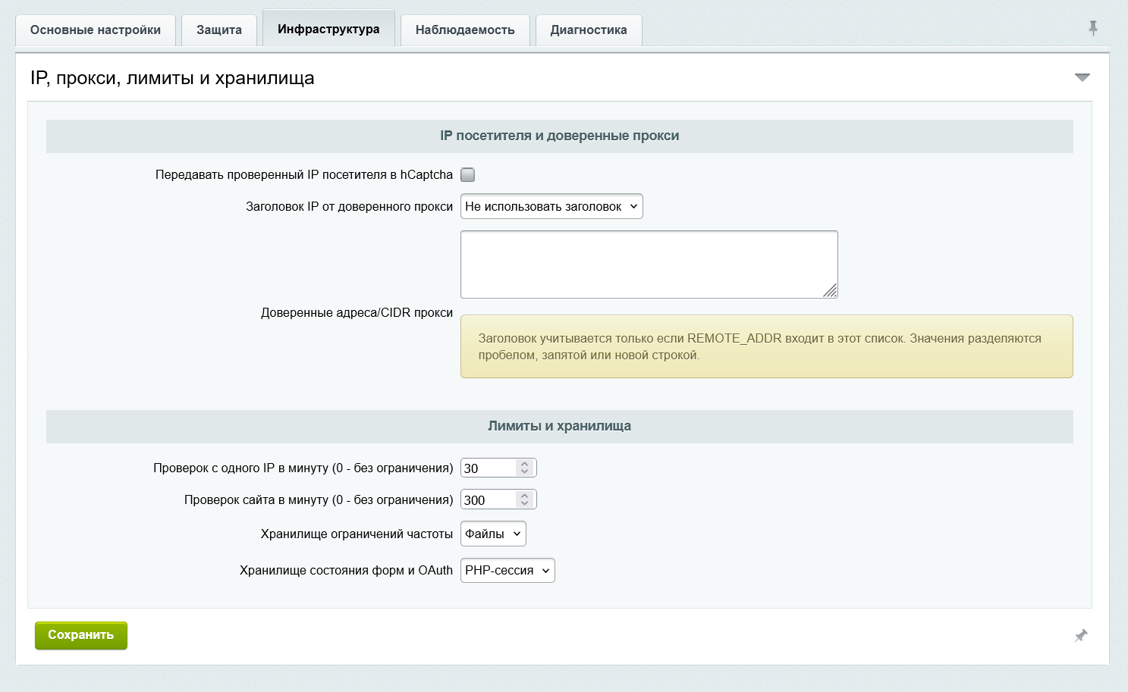
Task: Decrease site checks per minute value
Action: tap(524, 504)
